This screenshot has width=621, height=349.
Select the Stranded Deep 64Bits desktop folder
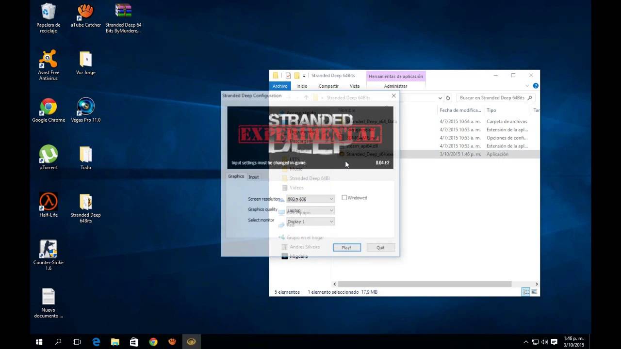tap(86, 208)
